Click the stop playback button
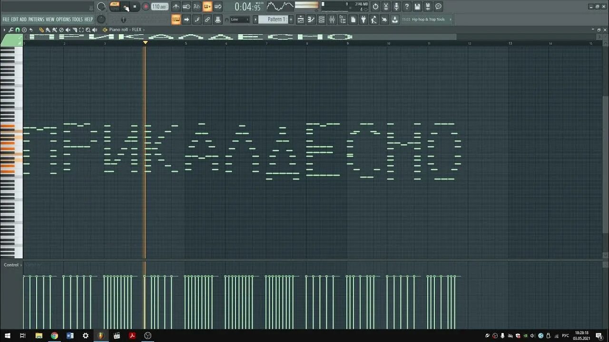Viewport: 609px width, 342px height. coord(135,7)
